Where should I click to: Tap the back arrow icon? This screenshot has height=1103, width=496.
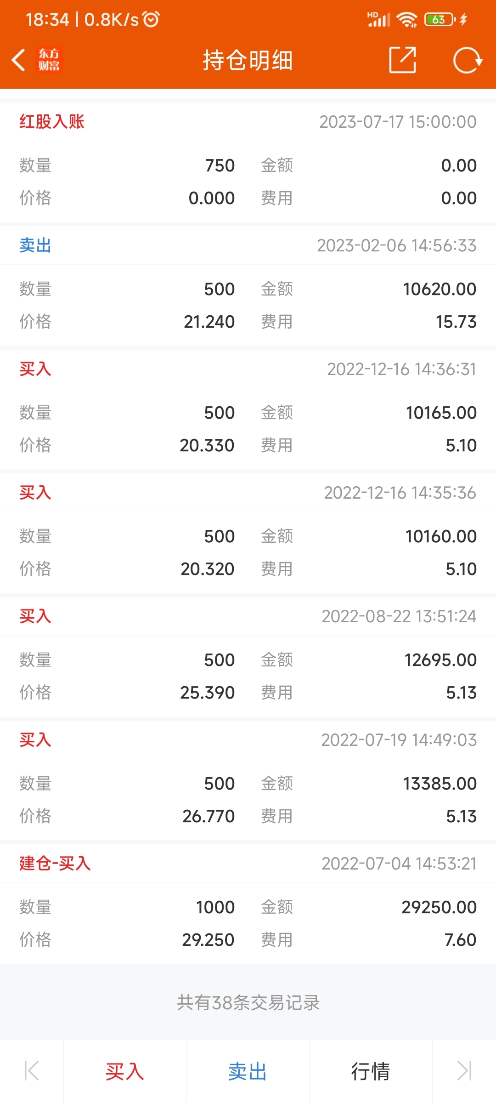click(18, 60)
